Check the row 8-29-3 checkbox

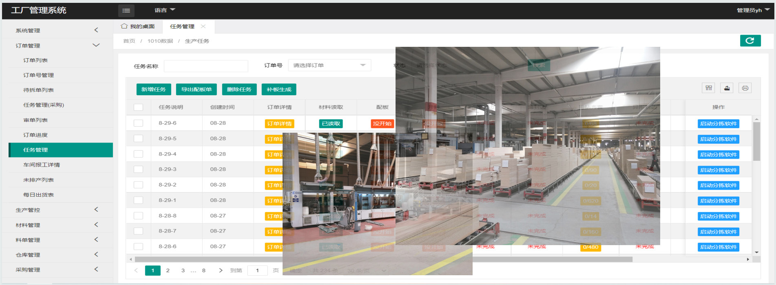pos(138,169)
